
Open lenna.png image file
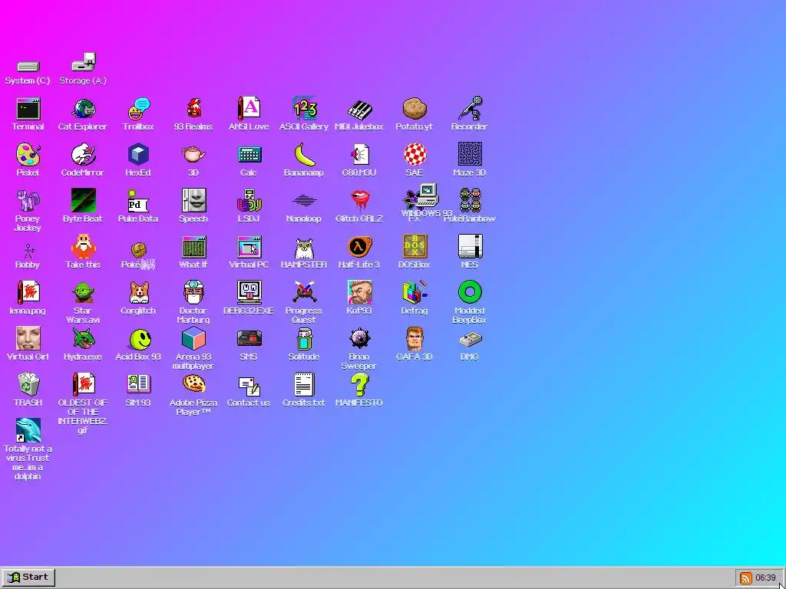(28, 293)
